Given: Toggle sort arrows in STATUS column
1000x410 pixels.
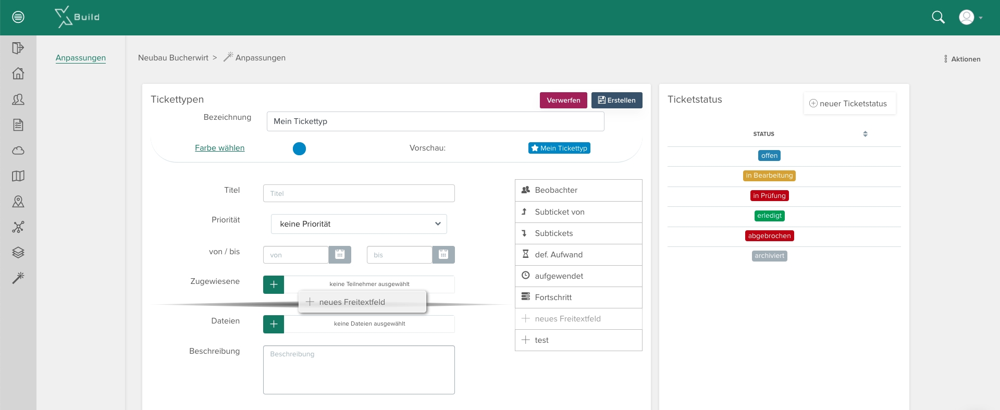Looking at the screenshot, I should (x=865, y=134).
